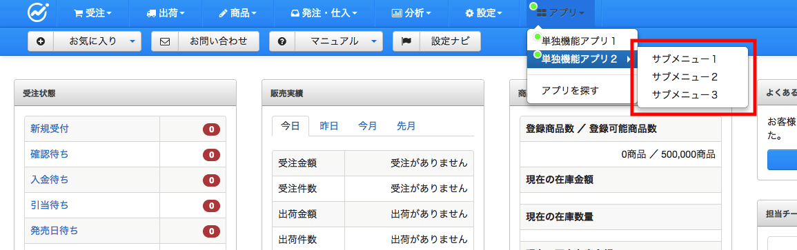Open the 発注・仕入 menu
The width and height of the screenshot is (797, 250).
point(324,13)
